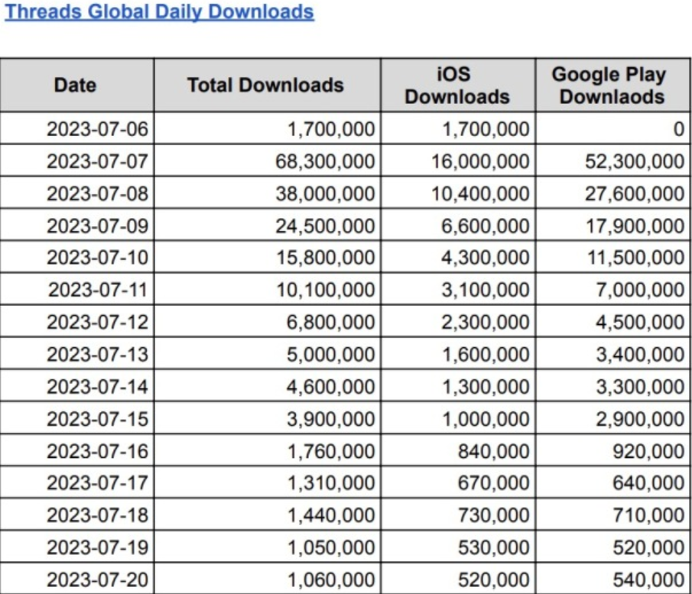Click the 1,600,000 iOS downloads cell
This screenshot has height=594, width=692.
[458, 353]
